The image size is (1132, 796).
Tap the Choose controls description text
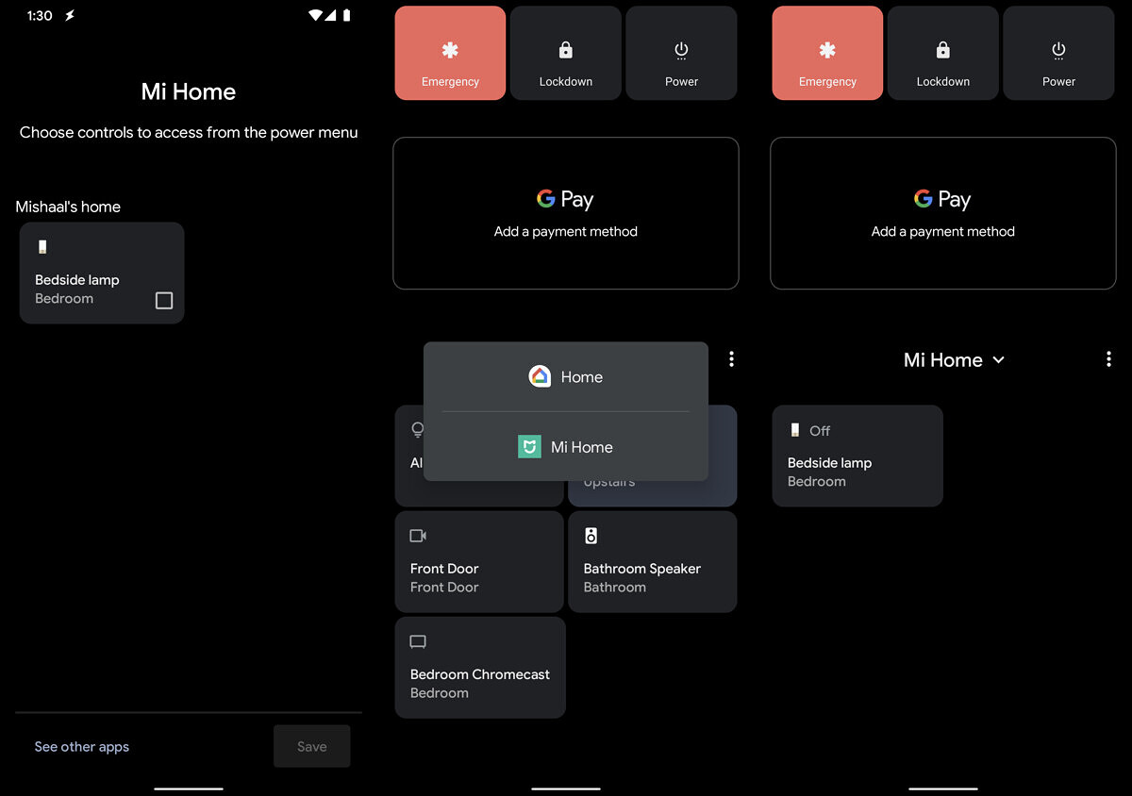click(x=189, y=133)
